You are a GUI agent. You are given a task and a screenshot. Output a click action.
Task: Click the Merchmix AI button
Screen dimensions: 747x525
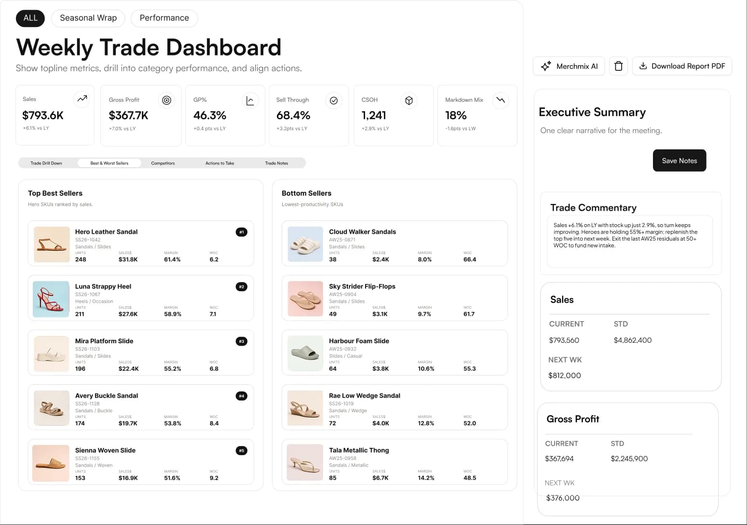tap(569, 66)
